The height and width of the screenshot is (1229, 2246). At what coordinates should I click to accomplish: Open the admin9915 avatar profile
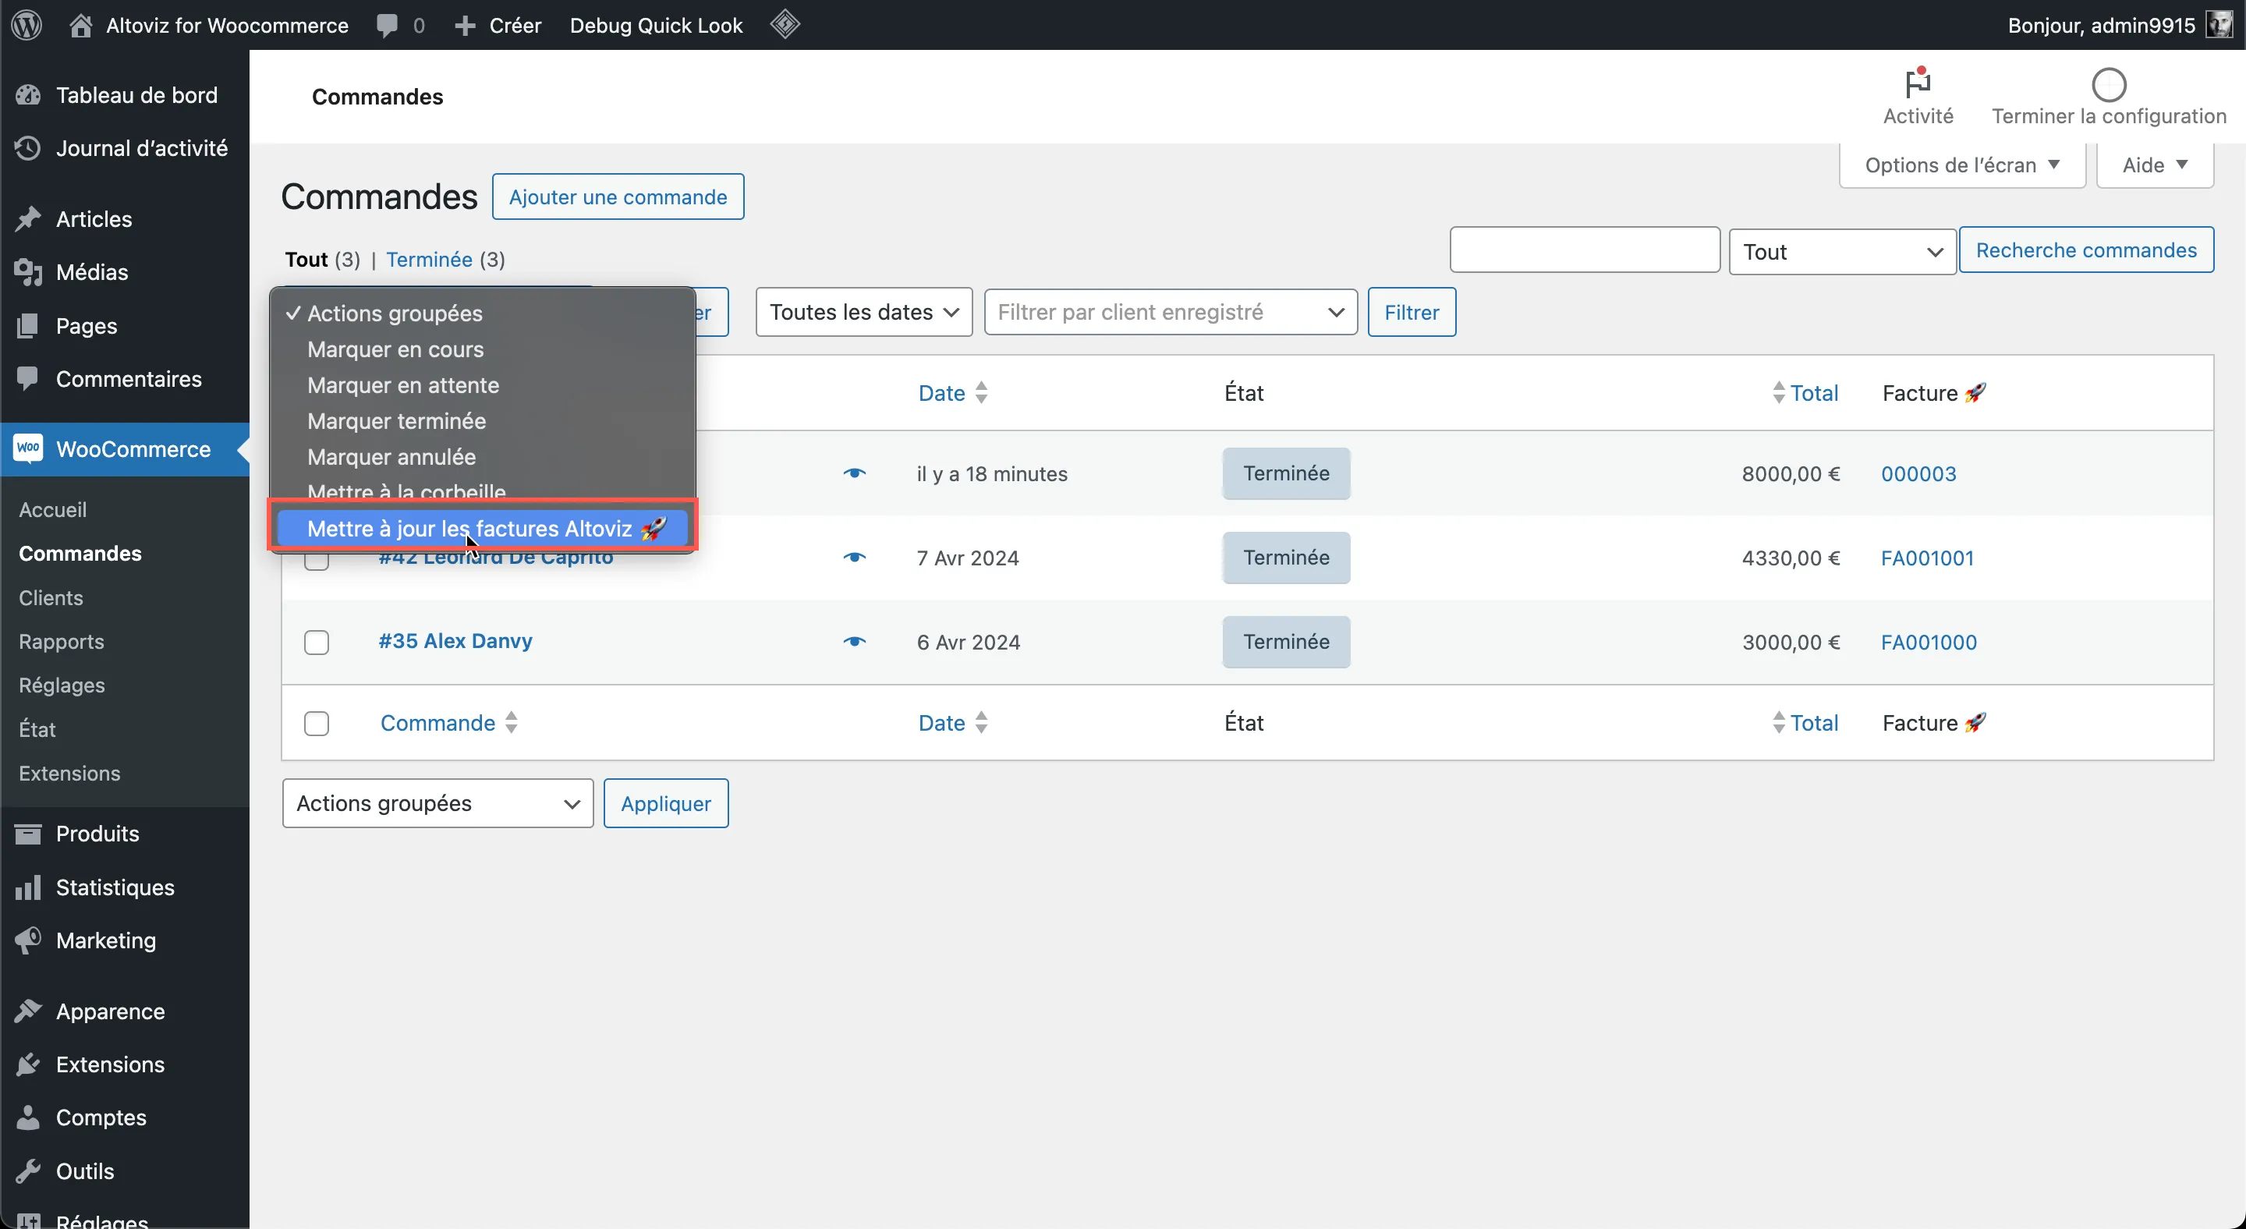point(2218,24)
